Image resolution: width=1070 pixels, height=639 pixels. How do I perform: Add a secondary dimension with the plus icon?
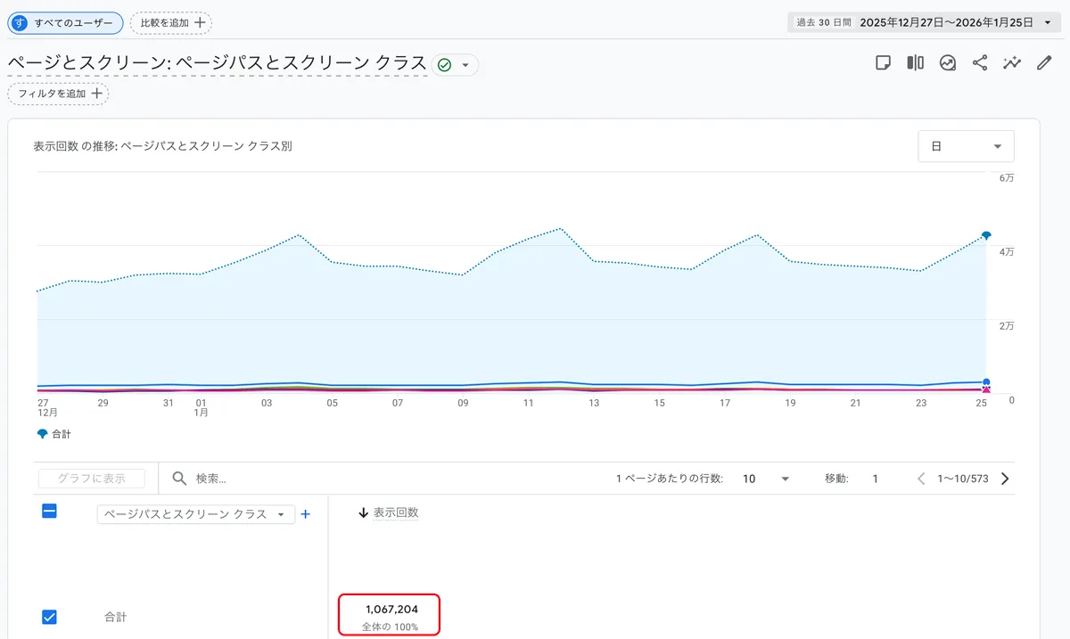[305, 513]
